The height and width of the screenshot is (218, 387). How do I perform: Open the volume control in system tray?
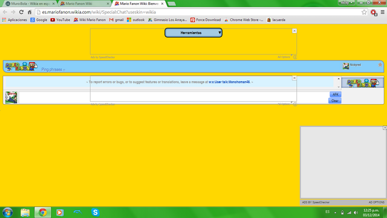pyautogui.click(x=356, y=213)
